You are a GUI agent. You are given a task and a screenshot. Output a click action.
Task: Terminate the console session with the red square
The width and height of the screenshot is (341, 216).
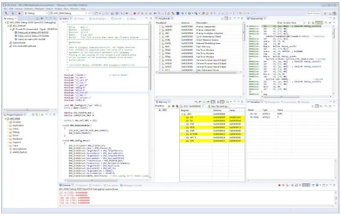pyautogui.click(x=279, y=185)
